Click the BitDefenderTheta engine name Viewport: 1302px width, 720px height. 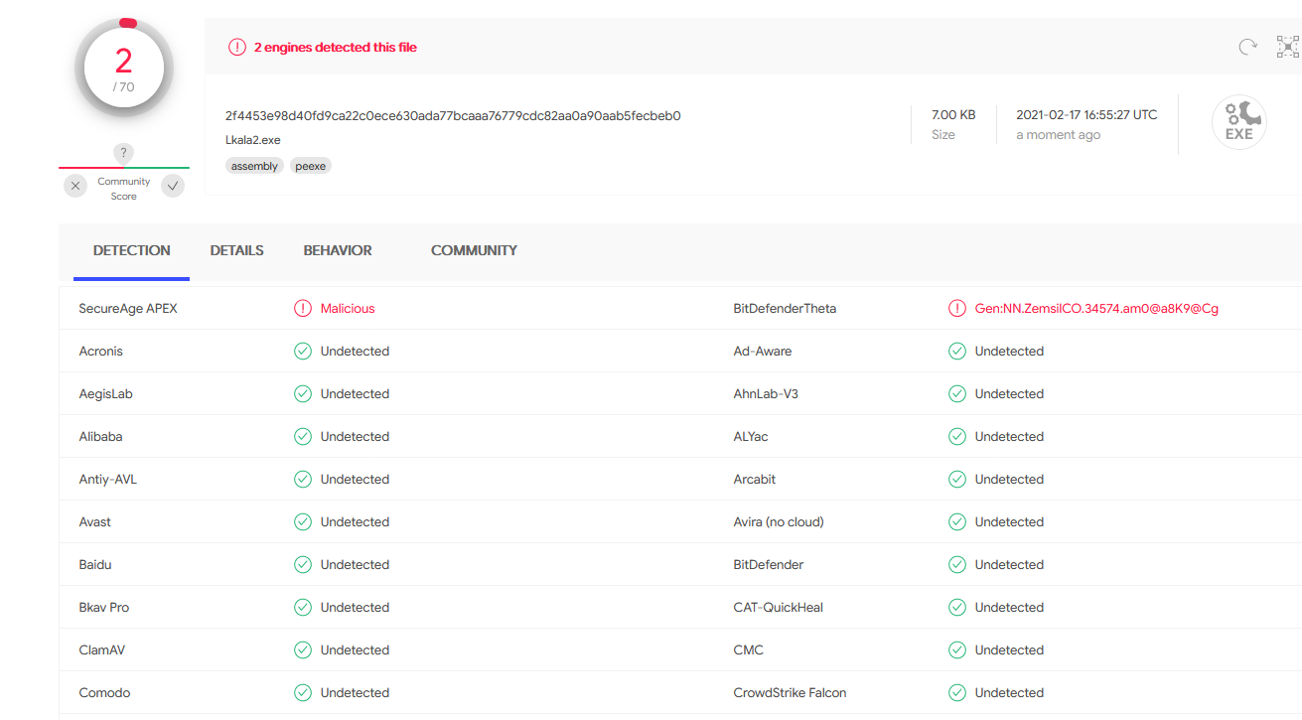pyautogui.click(x=785, y=309)
